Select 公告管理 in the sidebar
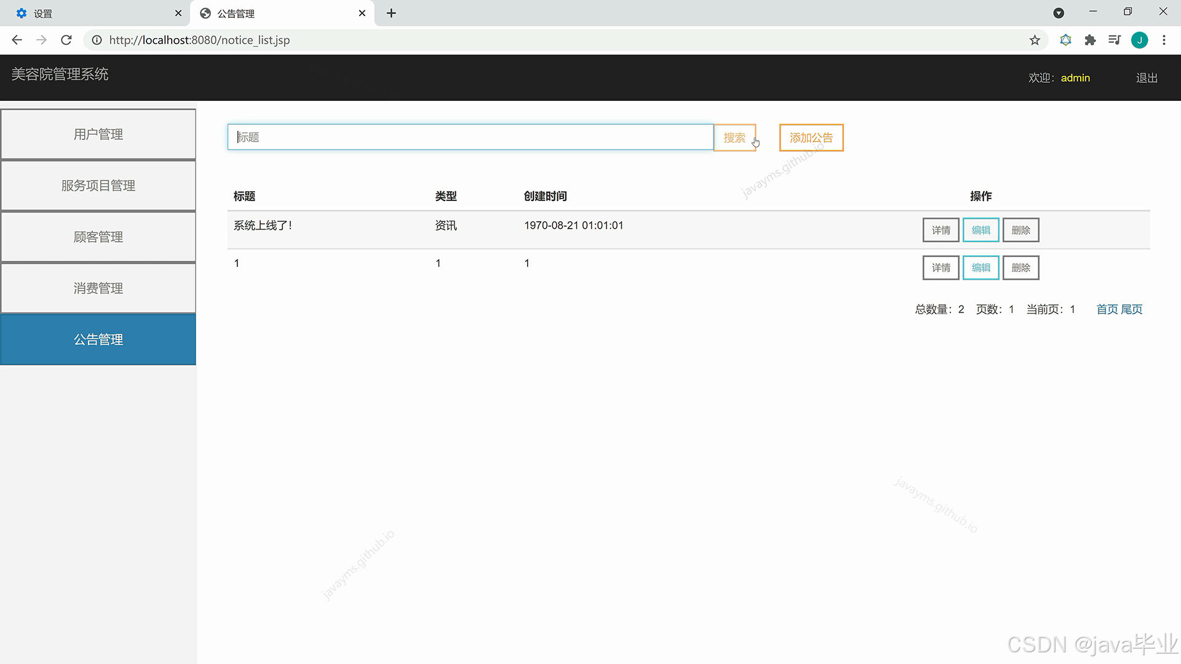The height and width of the screenshot is (664, 1181). [x=98, y=339]
